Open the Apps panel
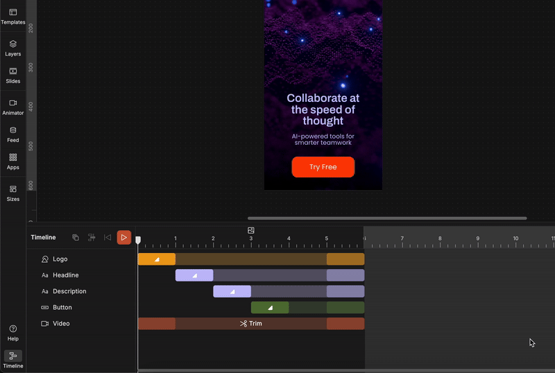The height and width of the screenshot is (373, 555). 12,161
